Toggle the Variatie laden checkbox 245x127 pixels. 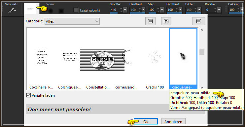pyautogui.click(x=28, y=95)
